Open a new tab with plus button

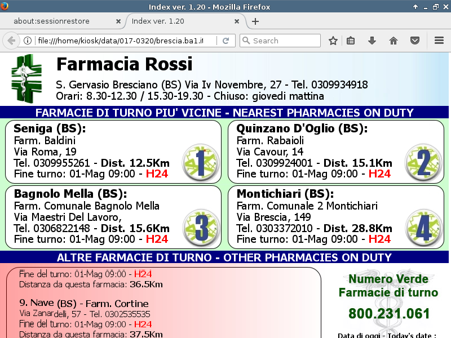(x=255, y=21)
